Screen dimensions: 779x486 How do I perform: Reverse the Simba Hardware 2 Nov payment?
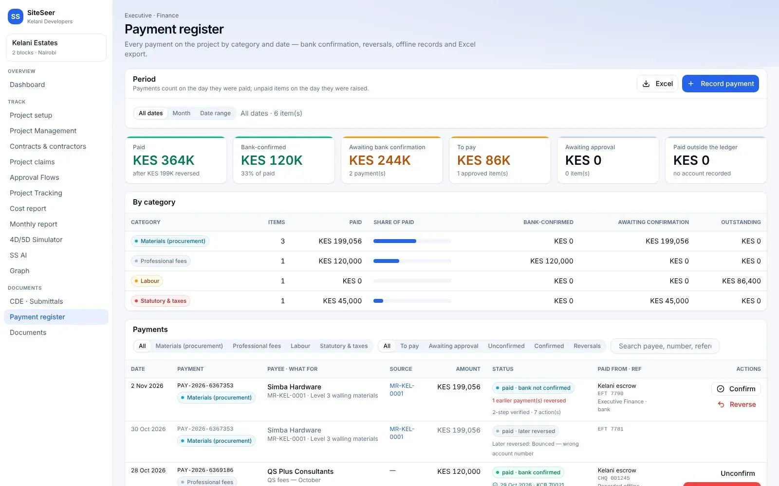(736, 404)
